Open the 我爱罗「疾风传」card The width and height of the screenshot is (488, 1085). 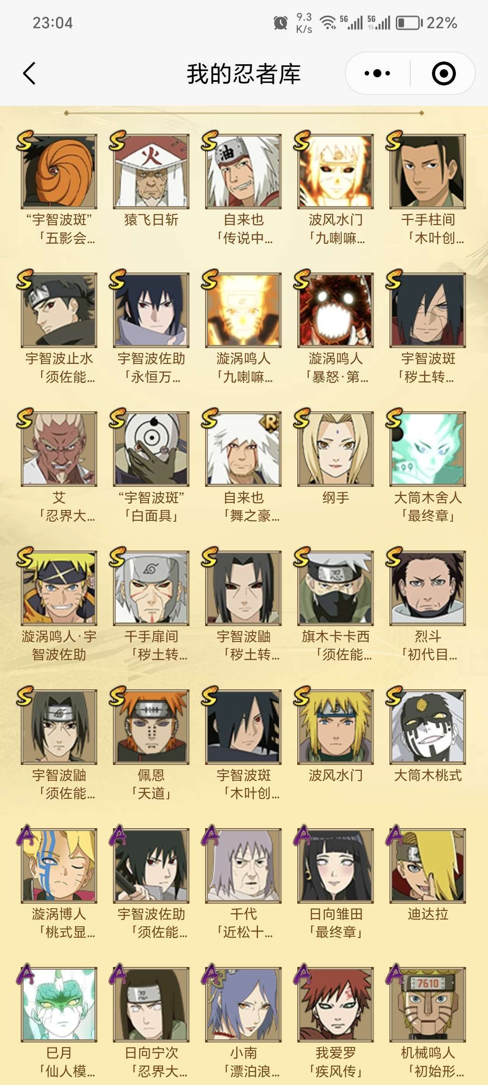(336, 1005)
